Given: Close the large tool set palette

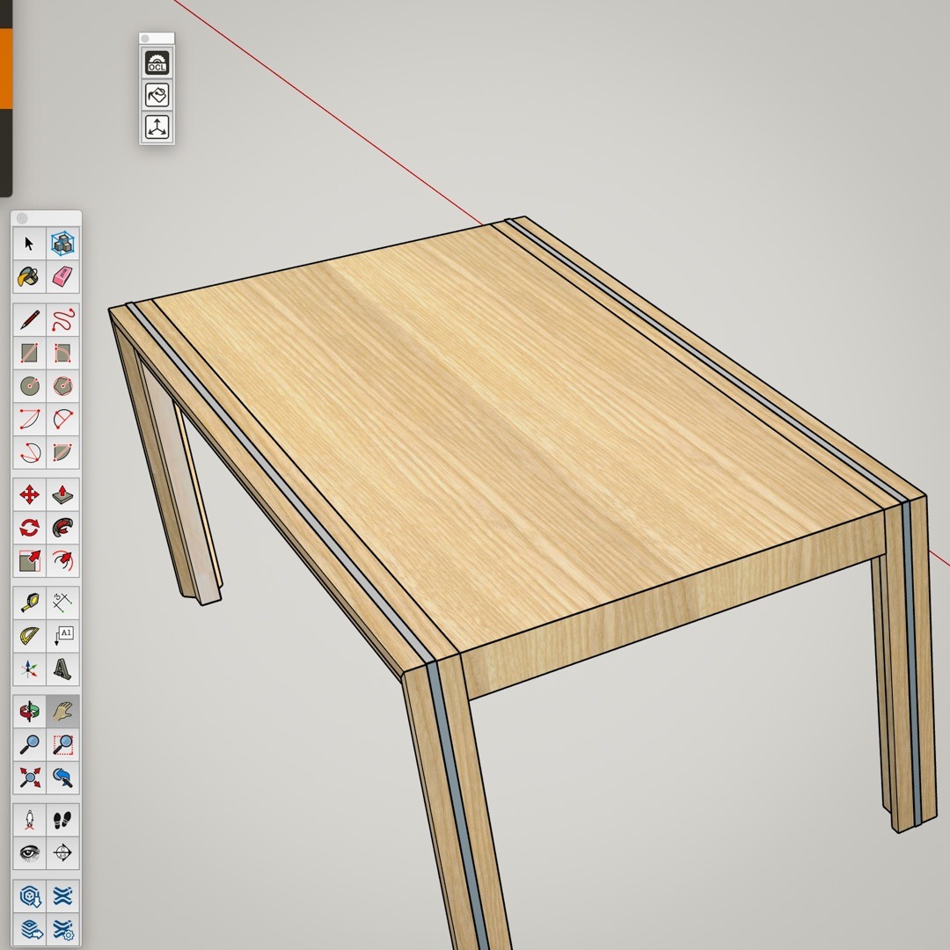Looking at the screenshot, I should coord(22,218).
